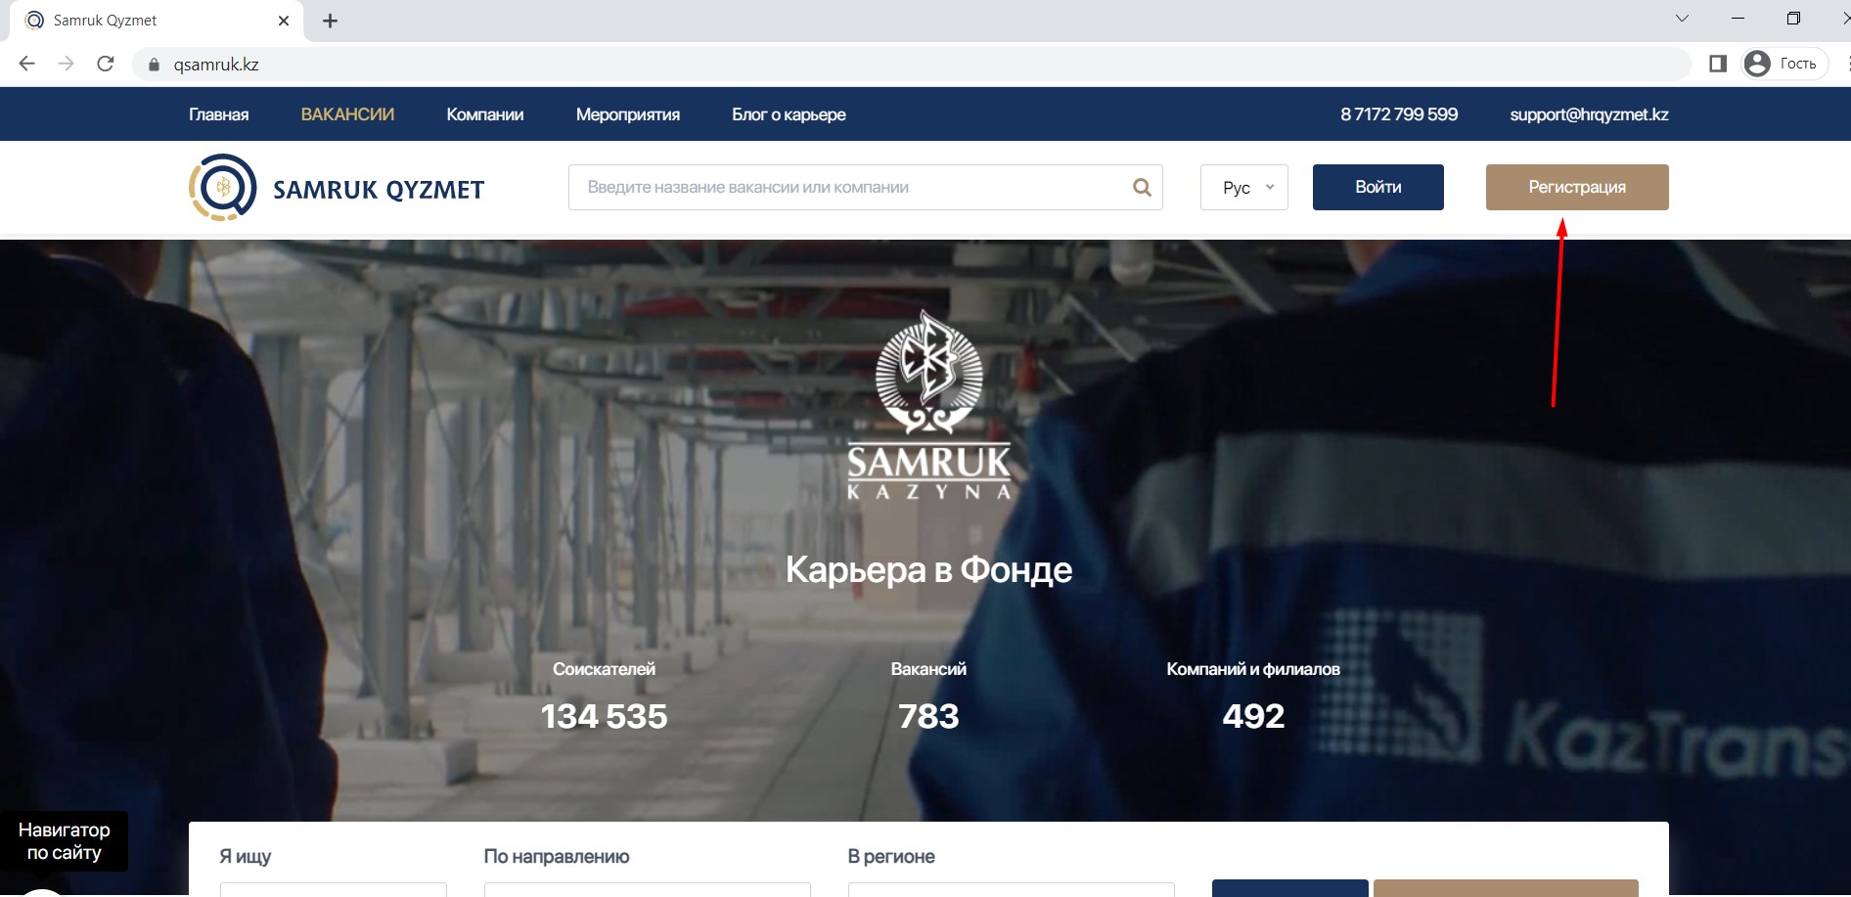Click the browser back arrow
Image resolution: width=1851 pixels, height=897 pixels.
click(27, 64)
